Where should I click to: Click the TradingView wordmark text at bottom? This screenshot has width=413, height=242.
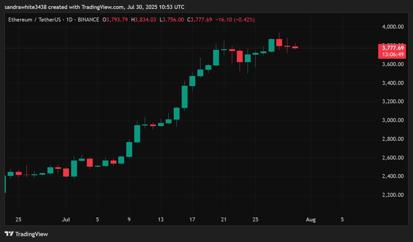31,234
